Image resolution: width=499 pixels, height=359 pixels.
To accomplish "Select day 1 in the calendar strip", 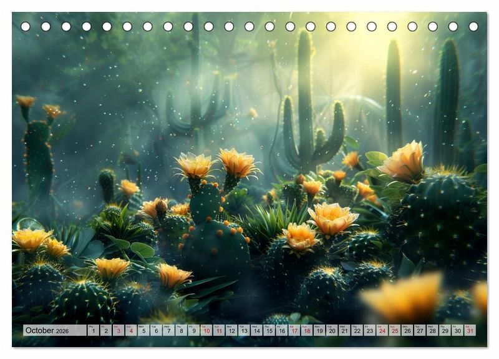I will (93, 331).
